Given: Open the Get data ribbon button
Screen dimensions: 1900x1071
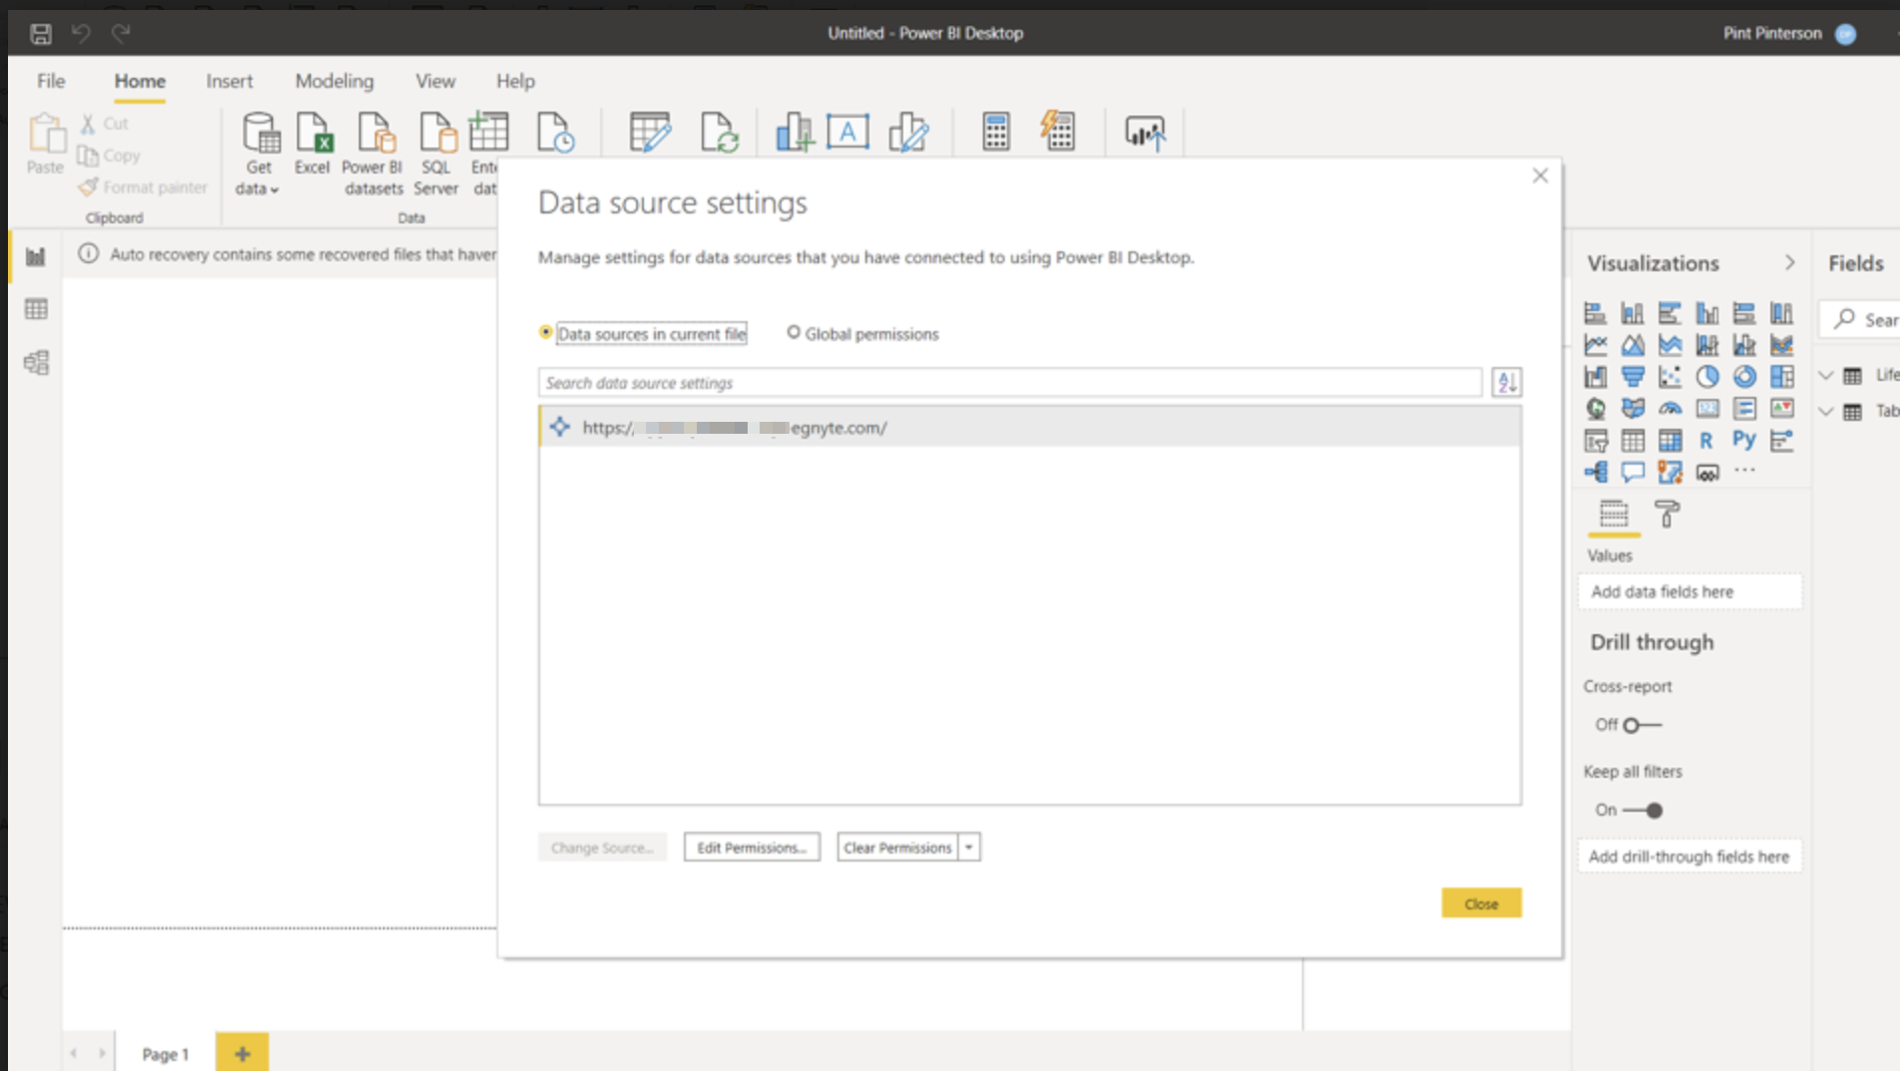Looking at the screenshot, I should point(258,154).
